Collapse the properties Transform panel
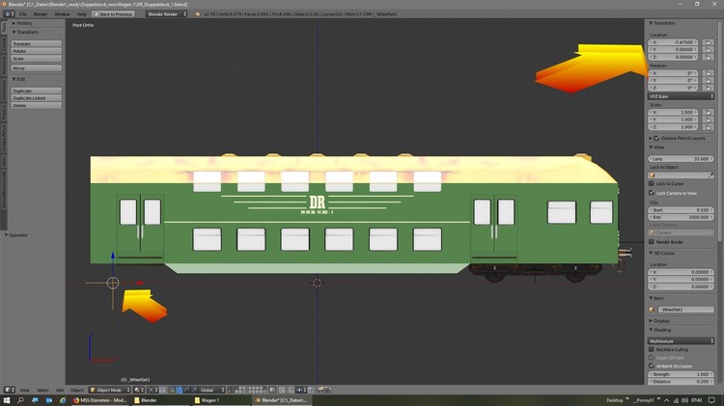The width and height of the screenshot is (724, 406). 651,23
